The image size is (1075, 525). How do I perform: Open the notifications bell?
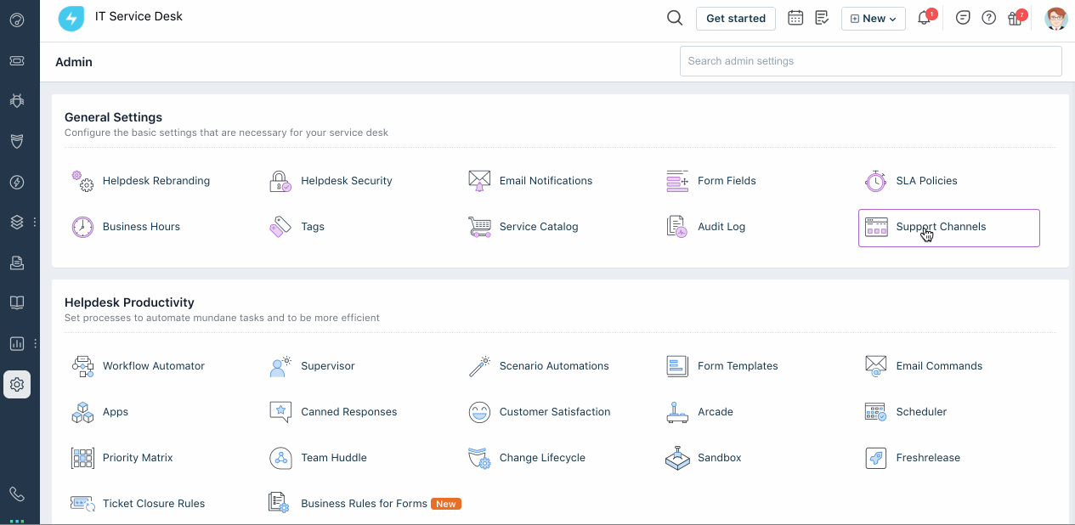(924, 17)
